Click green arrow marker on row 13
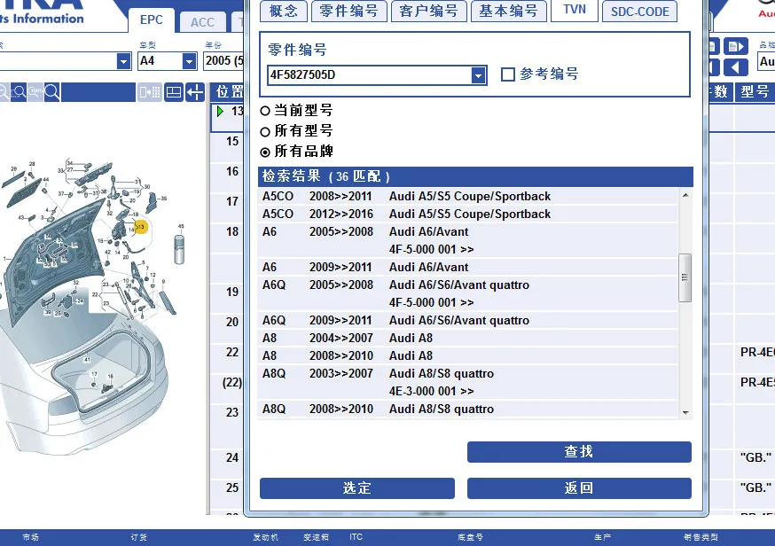775x546 pixels. [x=221, y=111]
